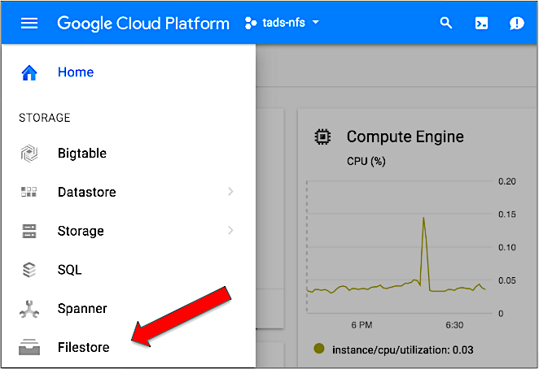
Task: Select the Filestore menu label
Action: [x=83, y=348]
